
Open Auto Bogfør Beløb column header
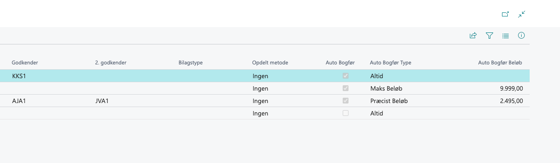coord(500,63)
